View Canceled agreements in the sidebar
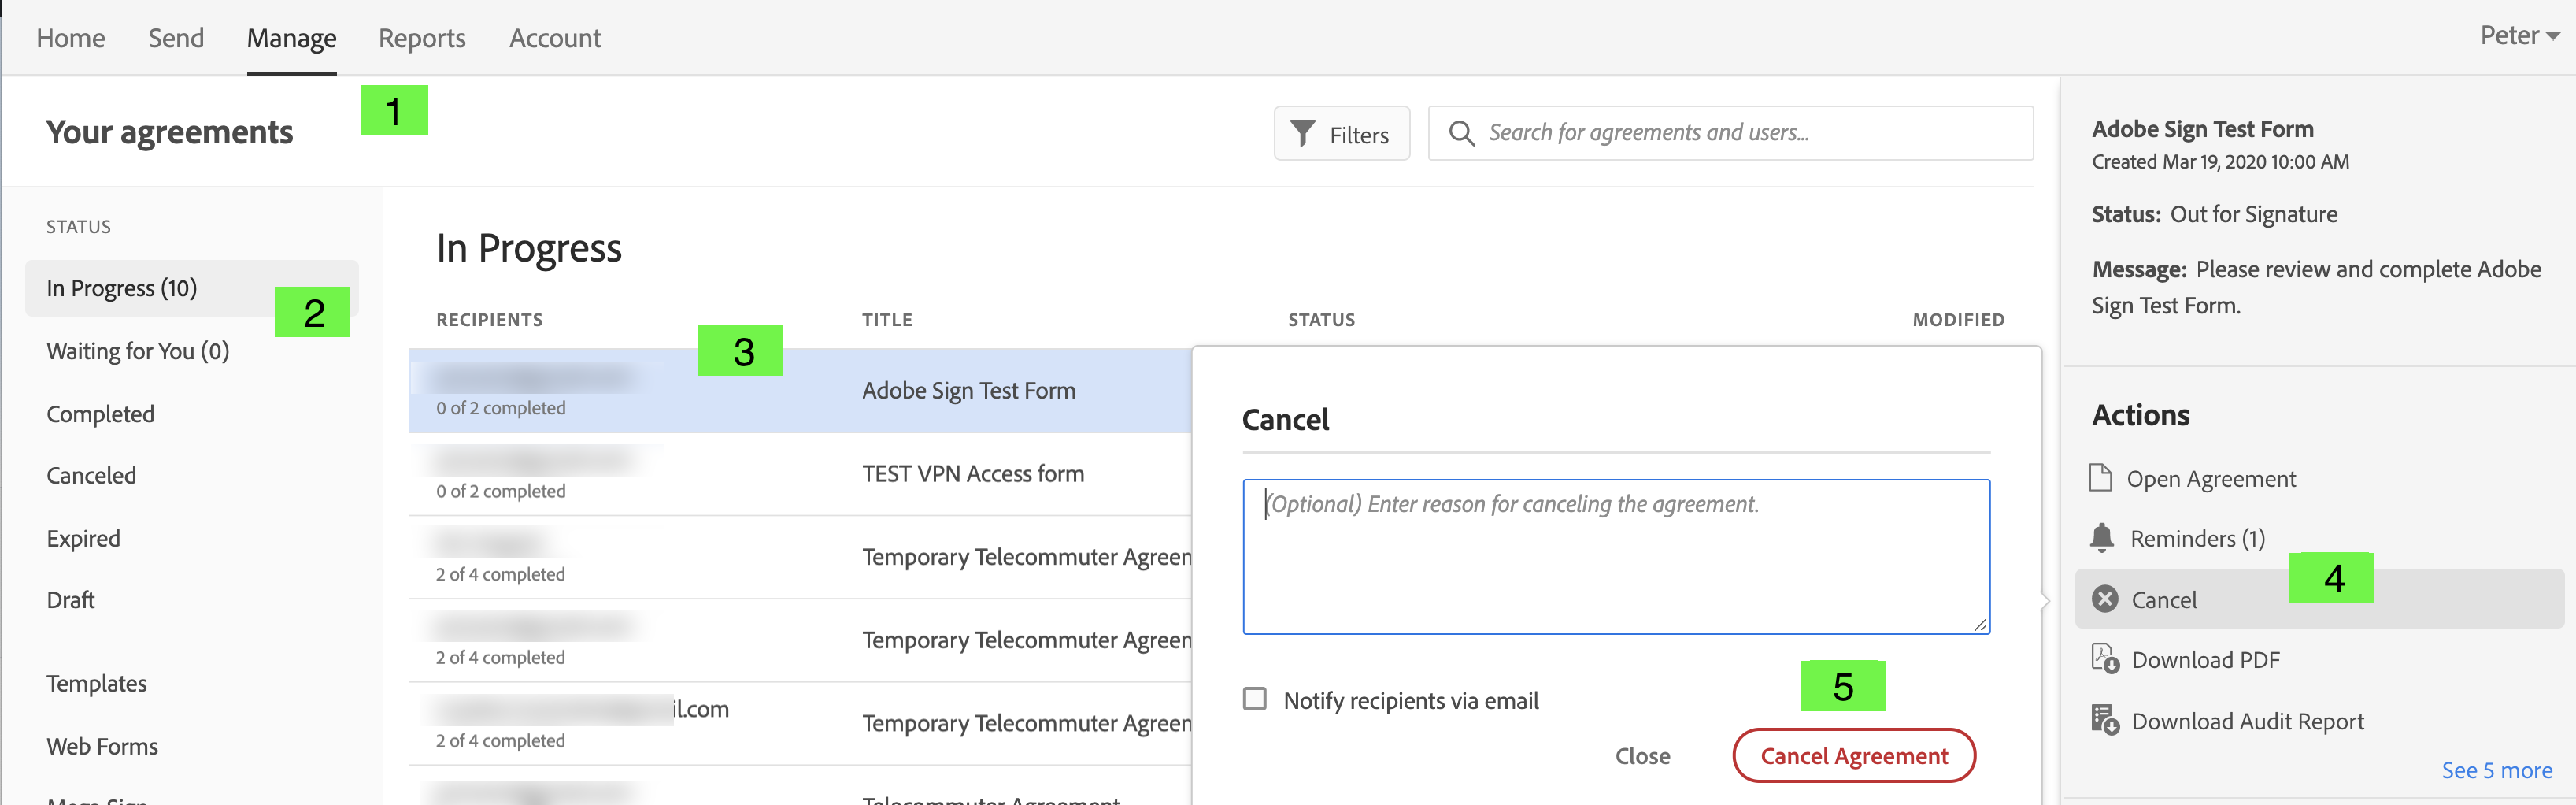The width and height of the screenshot is (2576, 805). (91, 475)
